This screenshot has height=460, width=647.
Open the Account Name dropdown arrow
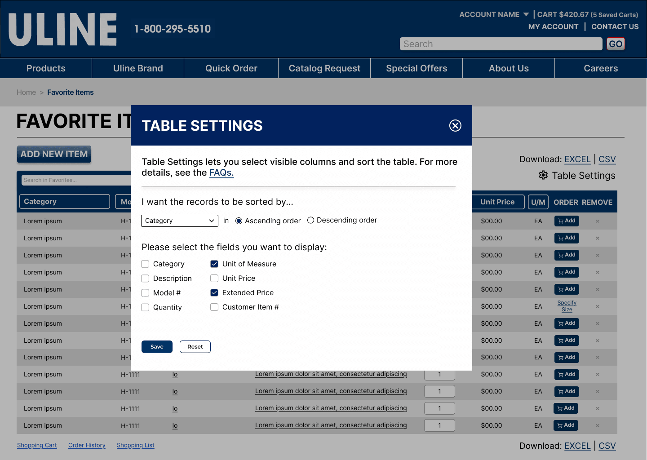(x=526, y=14)
